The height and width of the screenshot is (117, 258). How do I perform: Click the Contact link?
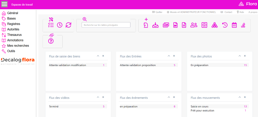[x=226, y=12]
